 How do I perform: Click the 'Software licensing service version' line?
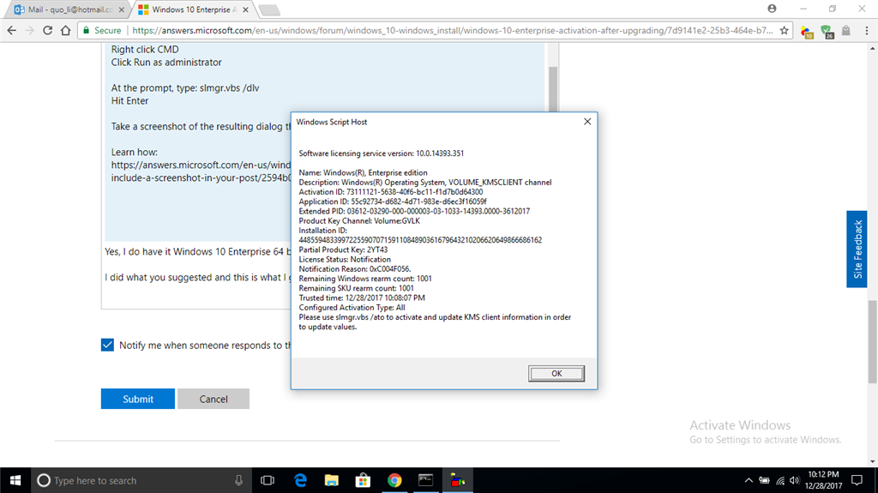[381, 153]
